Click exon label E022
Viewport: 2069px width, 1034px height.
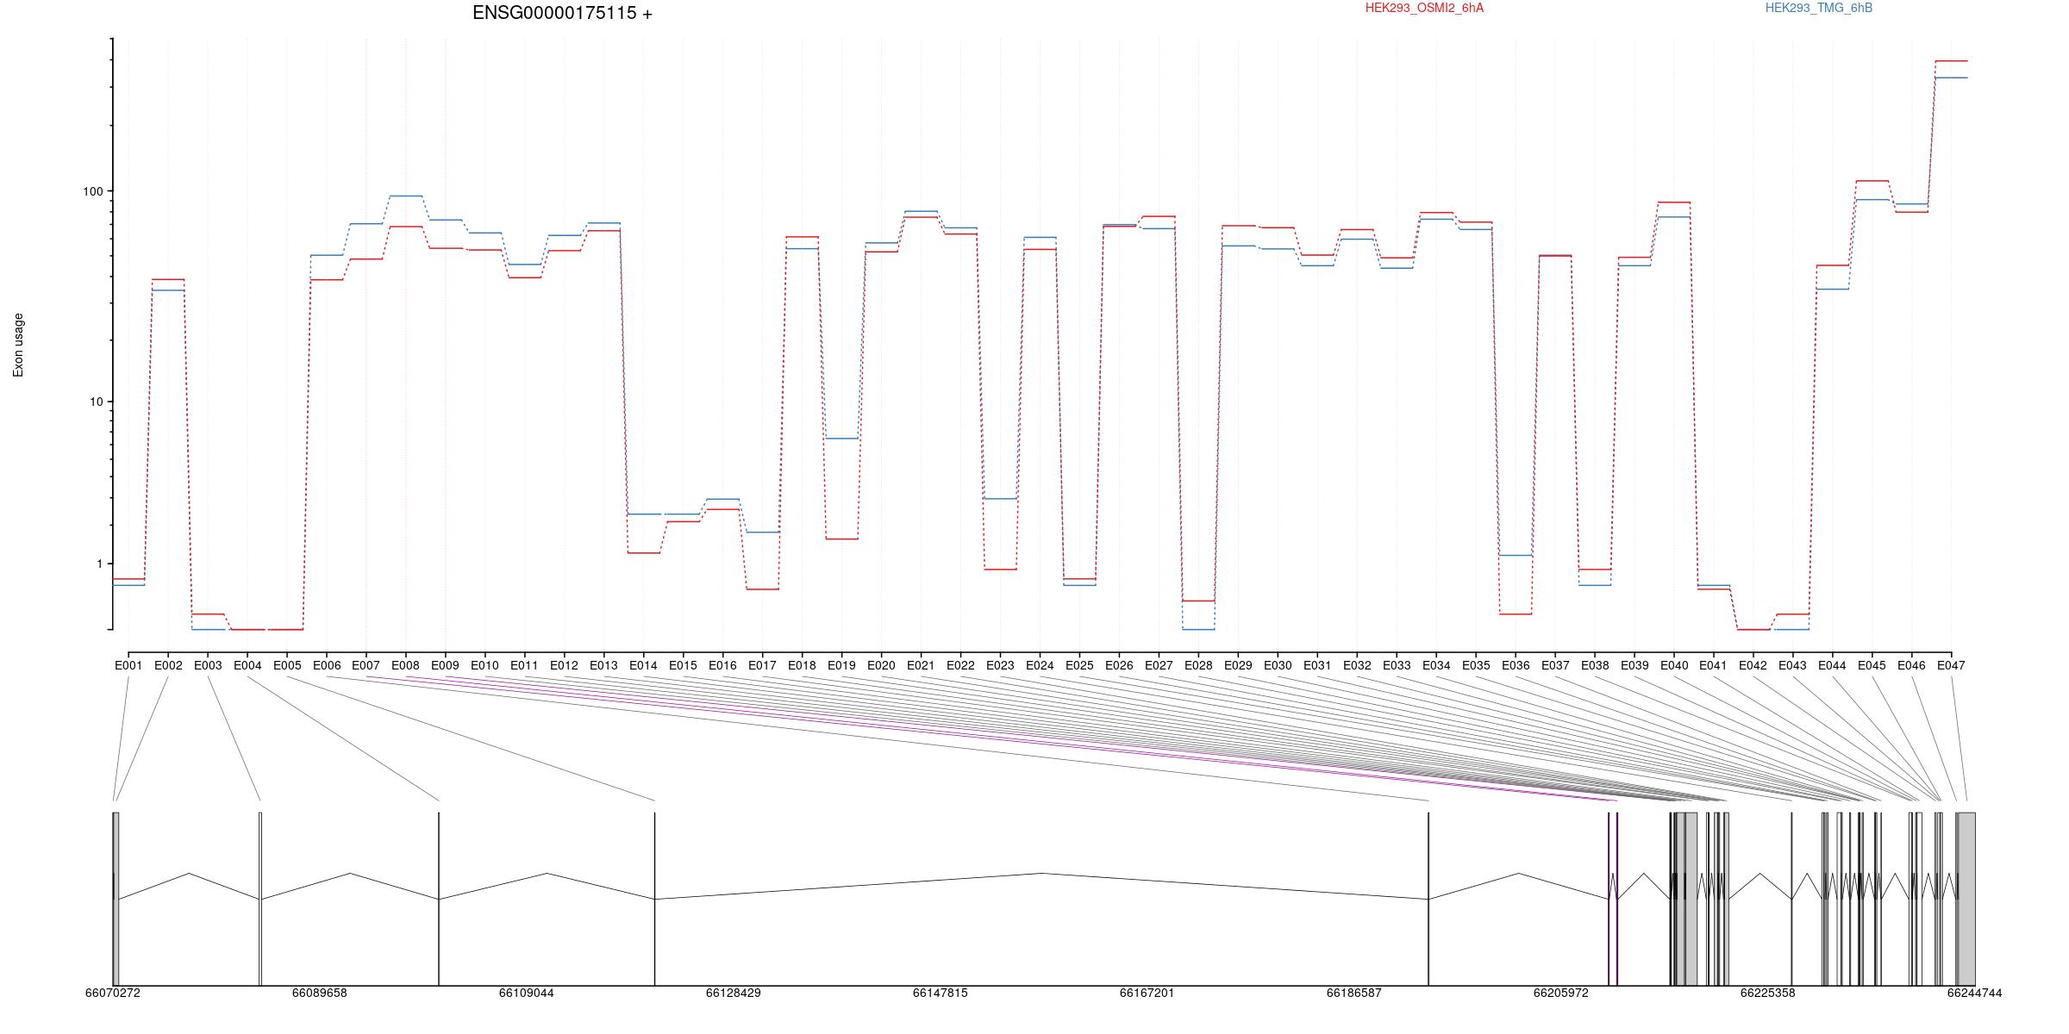[x=961, y=665]
